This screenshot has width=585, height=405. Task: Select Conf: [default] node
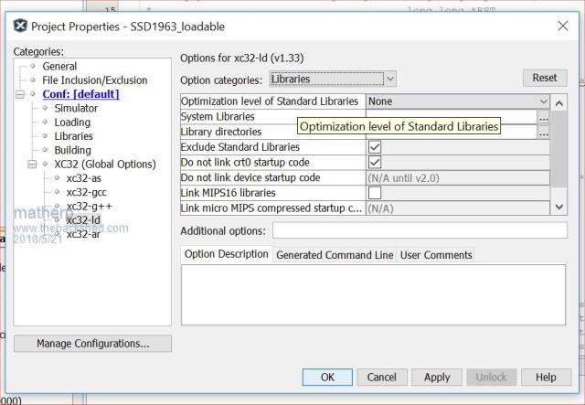pyautogui.click(x=81, y=94)
